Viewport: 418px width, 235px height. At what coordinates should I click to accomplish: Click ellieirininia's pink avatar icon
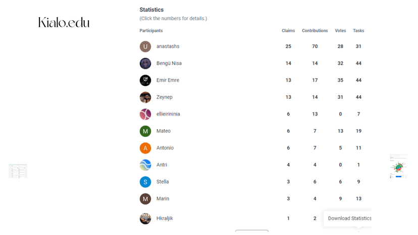pos(145,114)
